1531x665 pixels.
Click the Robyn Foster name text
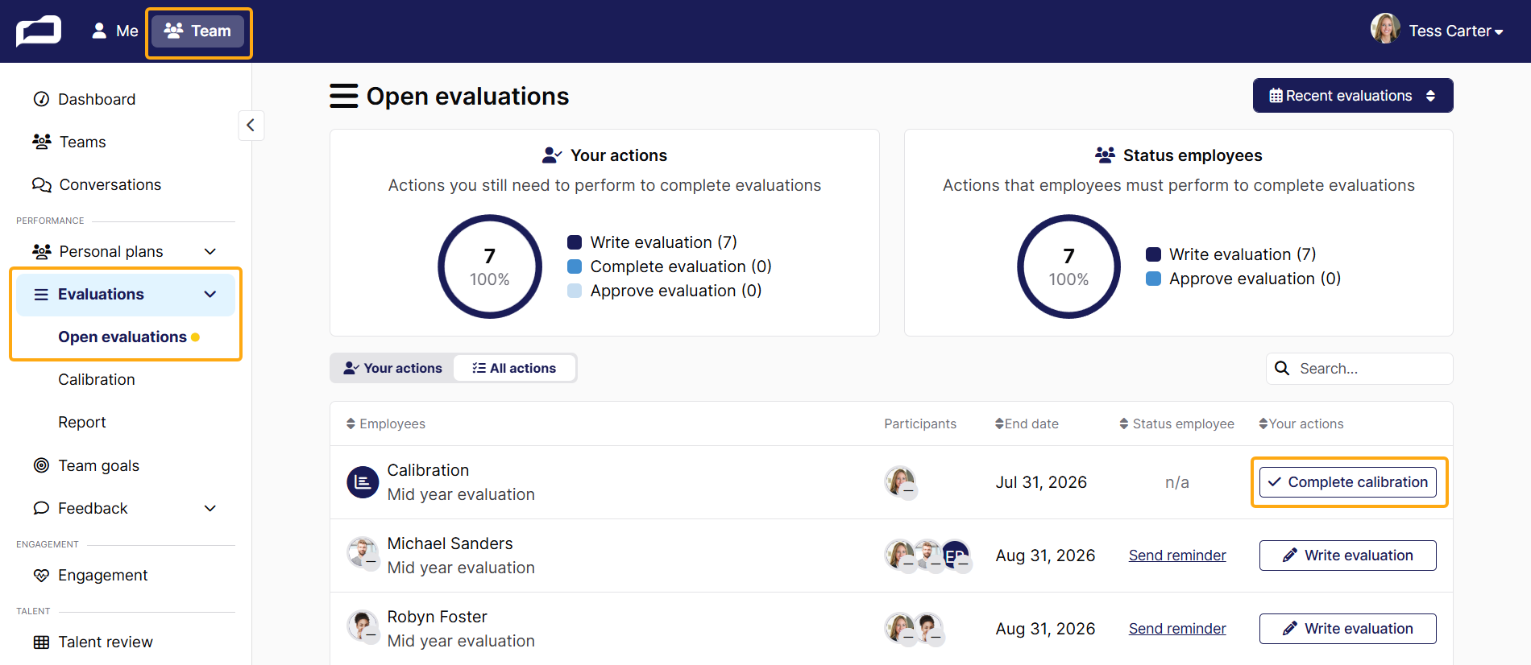click(x=437, y=617)
